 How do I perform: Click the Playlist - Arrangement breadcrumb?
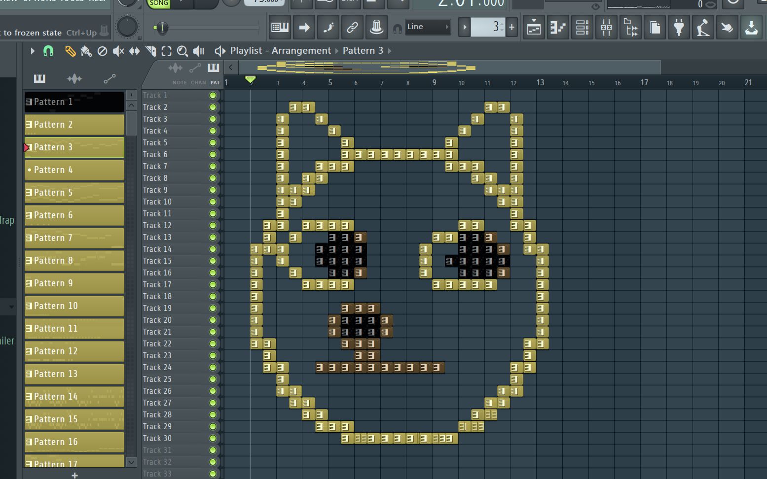click(280, 51)
